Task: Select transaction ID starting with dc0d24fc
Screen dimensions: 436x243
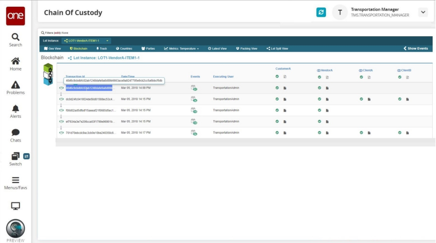Action: (x=90, y=99)
